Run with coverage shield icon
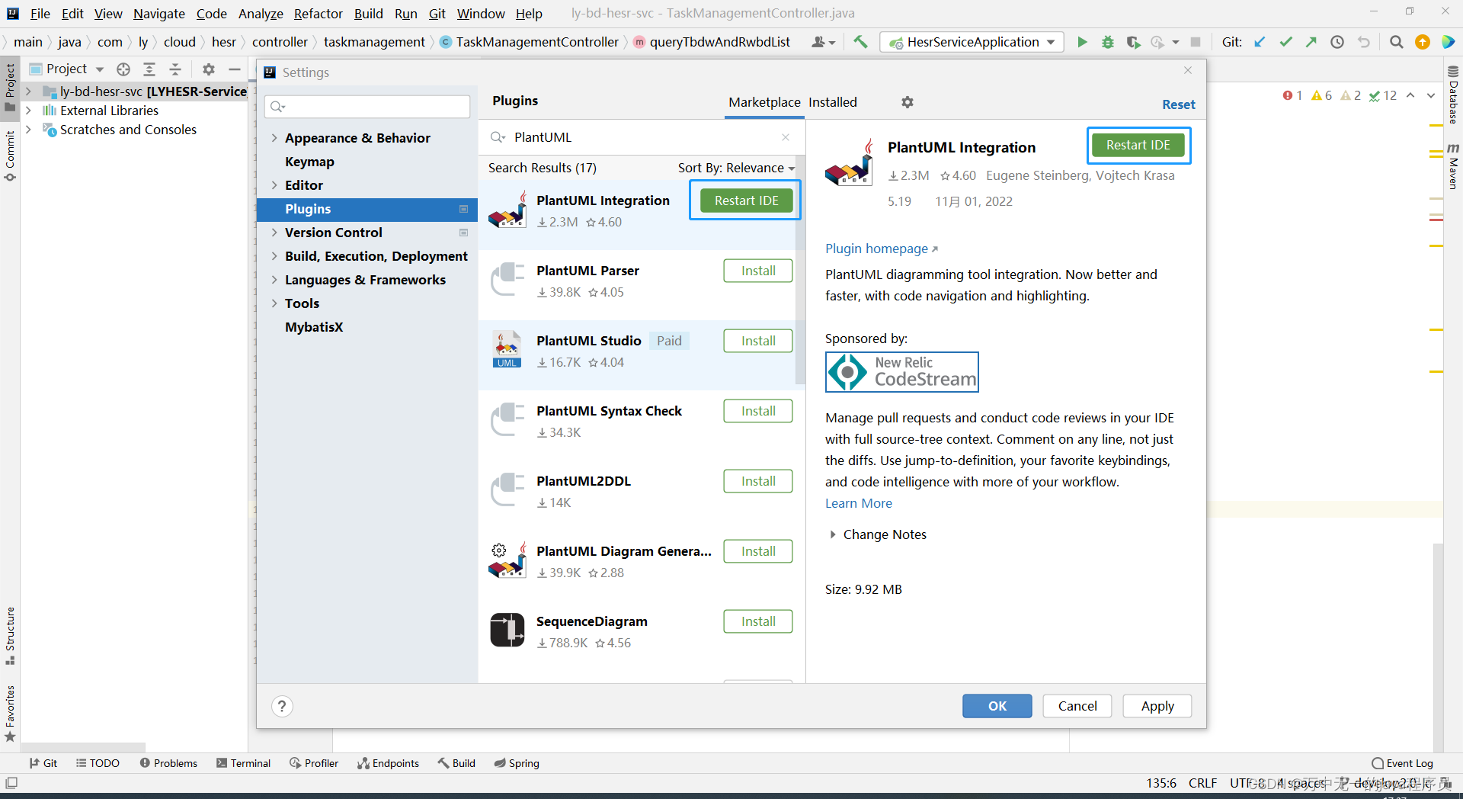This screenshot has width=1463, height=799. click(1133, 42)
